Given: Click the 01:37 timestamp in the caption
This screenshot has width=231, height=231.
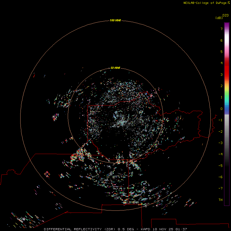Looking at the screenshot, I should pyautogui.click(x=182, y=229).
